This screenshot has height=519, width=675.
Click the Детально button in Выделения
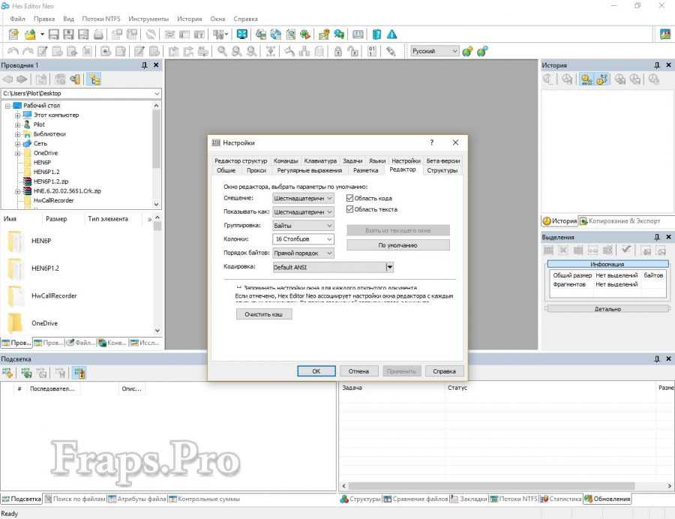click(x=607, y=309)
